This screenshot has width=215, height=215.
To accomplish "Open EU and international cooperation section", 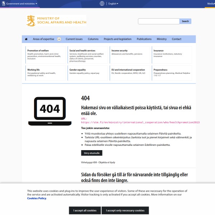I will 128,70.
